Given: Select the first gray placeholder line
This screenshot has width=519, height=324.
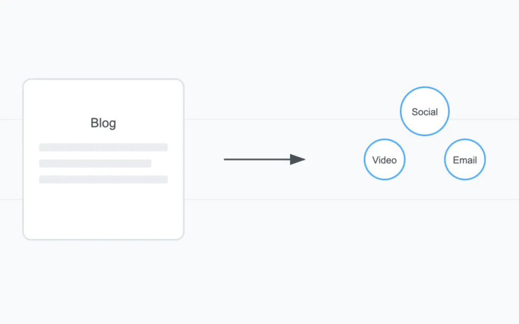Looking at the screenshot, I should (x=103, y=147).
